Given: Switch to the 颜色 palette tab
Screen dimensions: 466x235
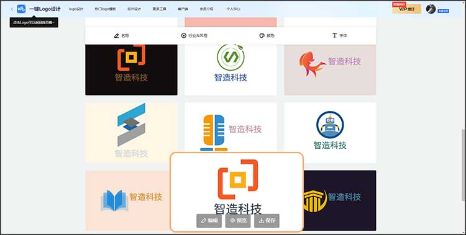Looking at the screenshot, I should [x=267, y=35].
